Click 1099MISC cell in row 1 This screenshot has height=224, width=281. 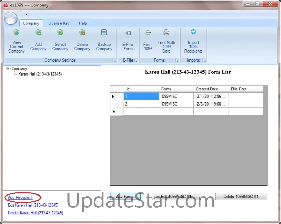(x=176, y=96)
